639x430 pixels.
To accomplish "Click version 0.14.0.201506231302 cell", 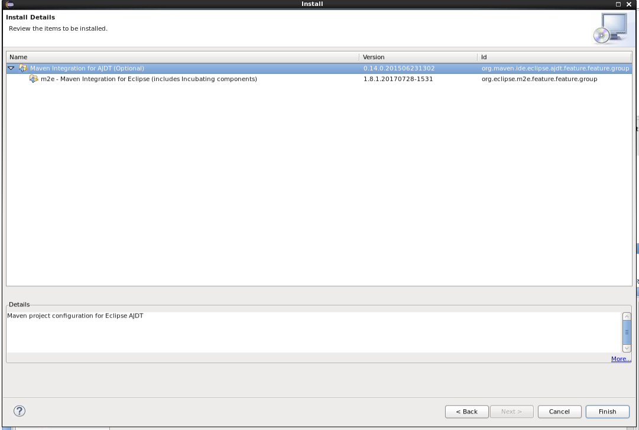I will tap(399, 68).
